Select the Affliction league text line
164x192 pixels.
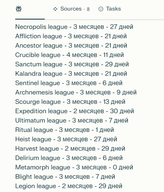pos(71,36)
